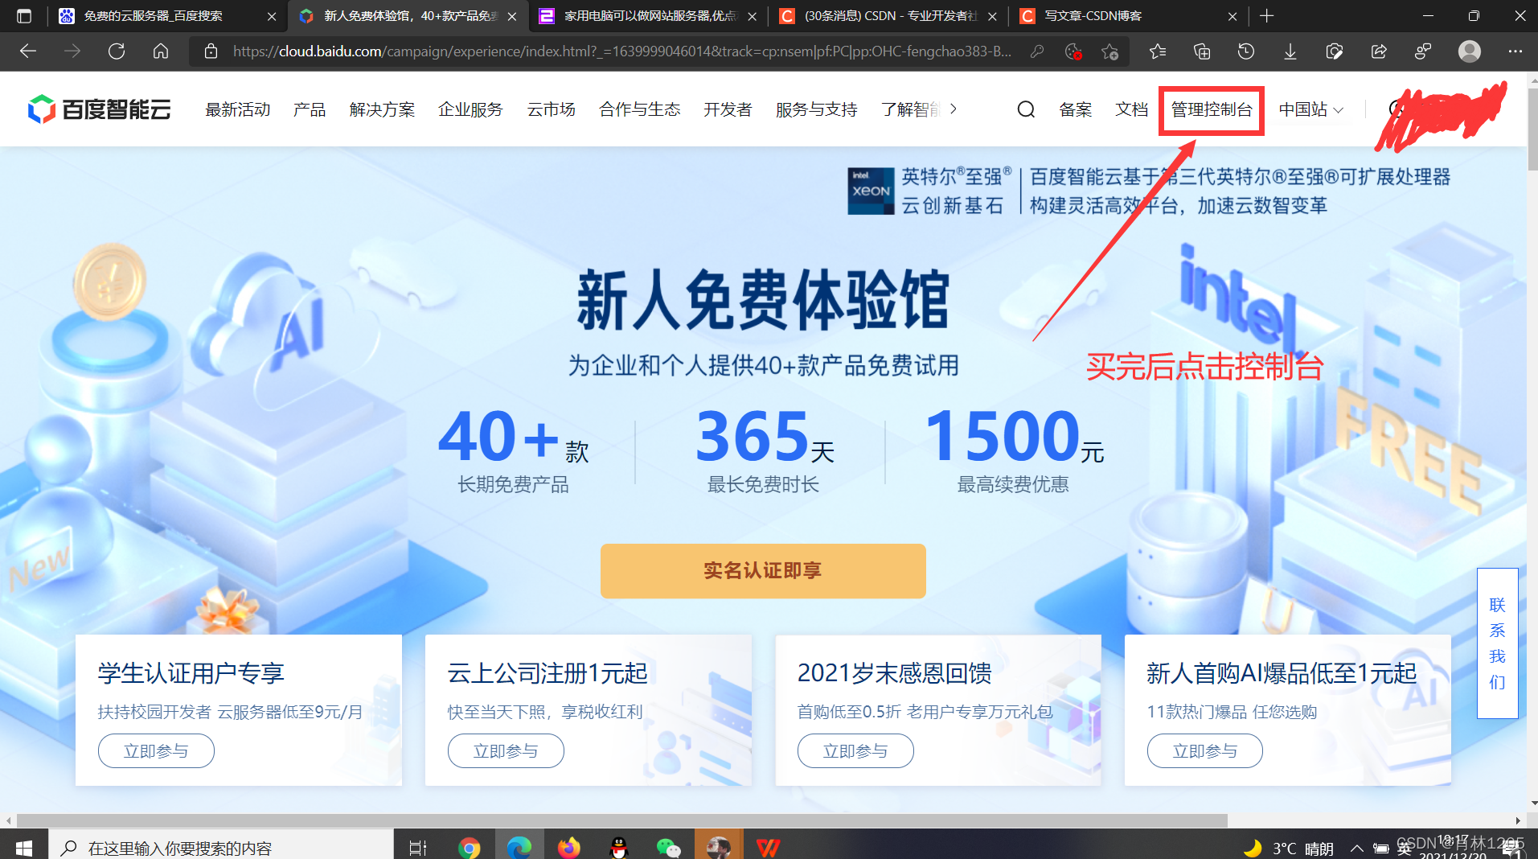Expand more nav items with right chevron

click(x=954, y=109)
